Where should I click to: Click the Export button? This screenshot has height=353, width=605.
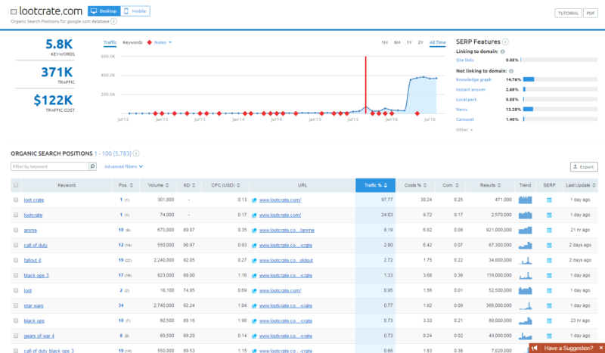click(584, 166)
